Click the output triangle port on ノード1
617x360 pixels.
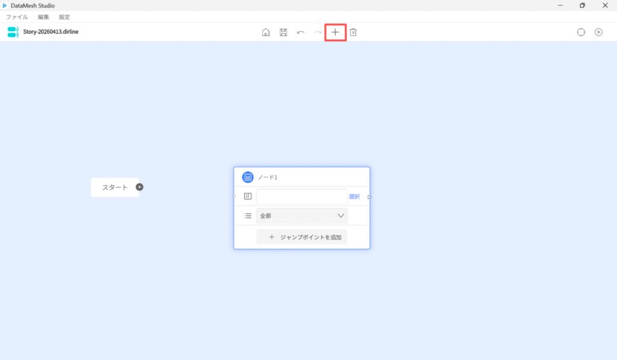[x=370, y=197]
